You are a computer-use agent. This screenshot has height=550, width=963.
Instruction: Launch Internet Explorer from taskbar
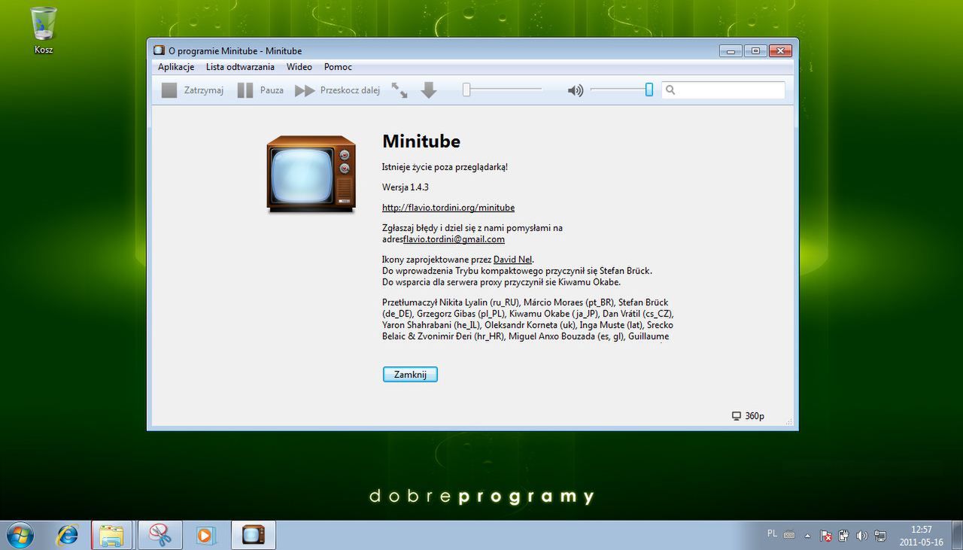point(68,535)
